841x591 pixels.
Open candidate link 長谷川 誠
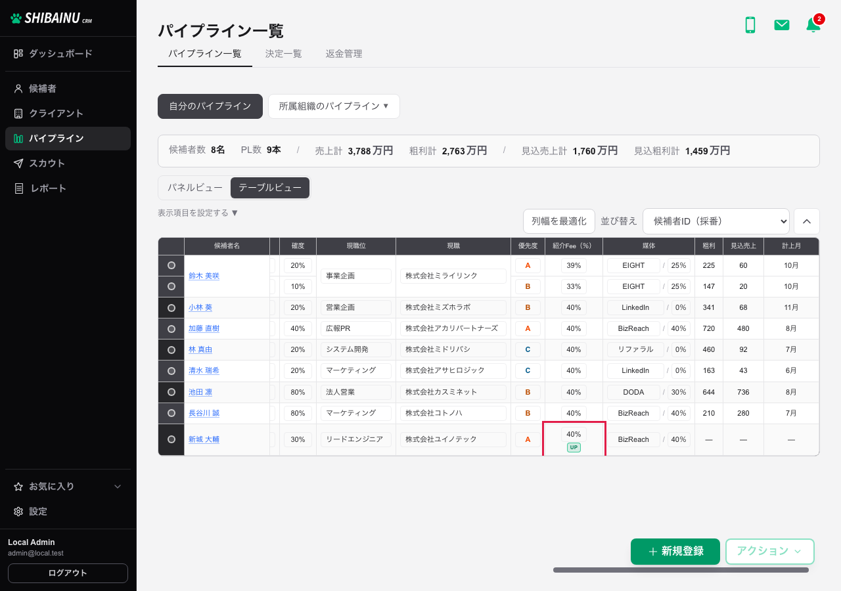coord(204,413)
